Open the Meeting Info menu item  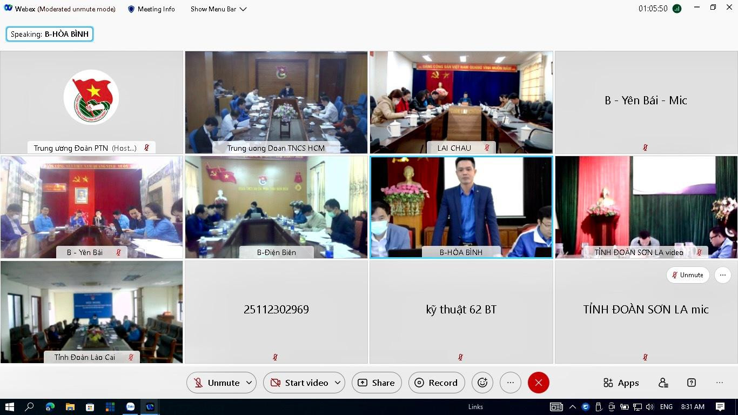156,9
